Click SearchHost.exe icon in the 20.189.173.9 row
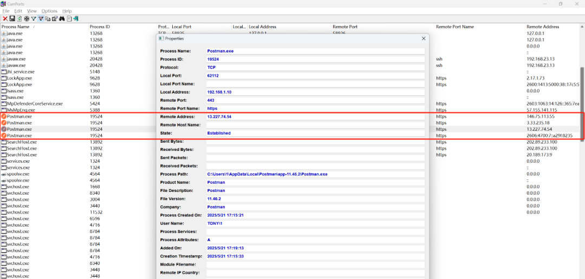The height and width of the screenshot is (279, 585). (4, 155)
